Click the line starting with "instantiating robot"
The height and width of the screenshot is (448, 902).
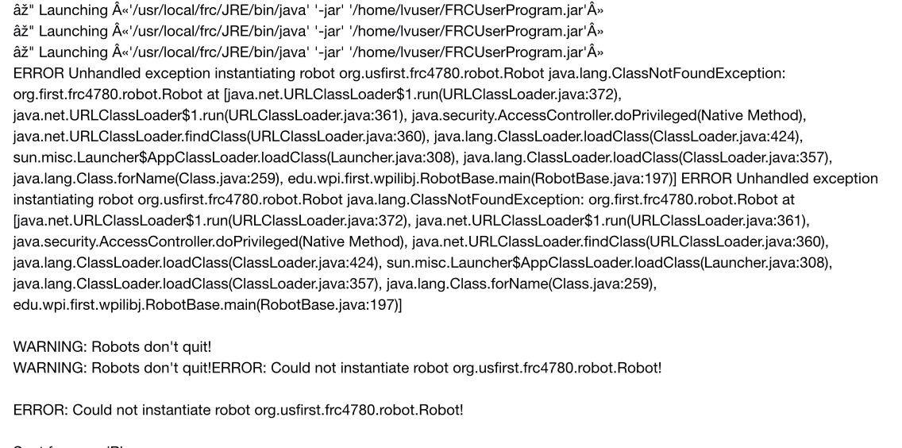[x=404, y=200]
